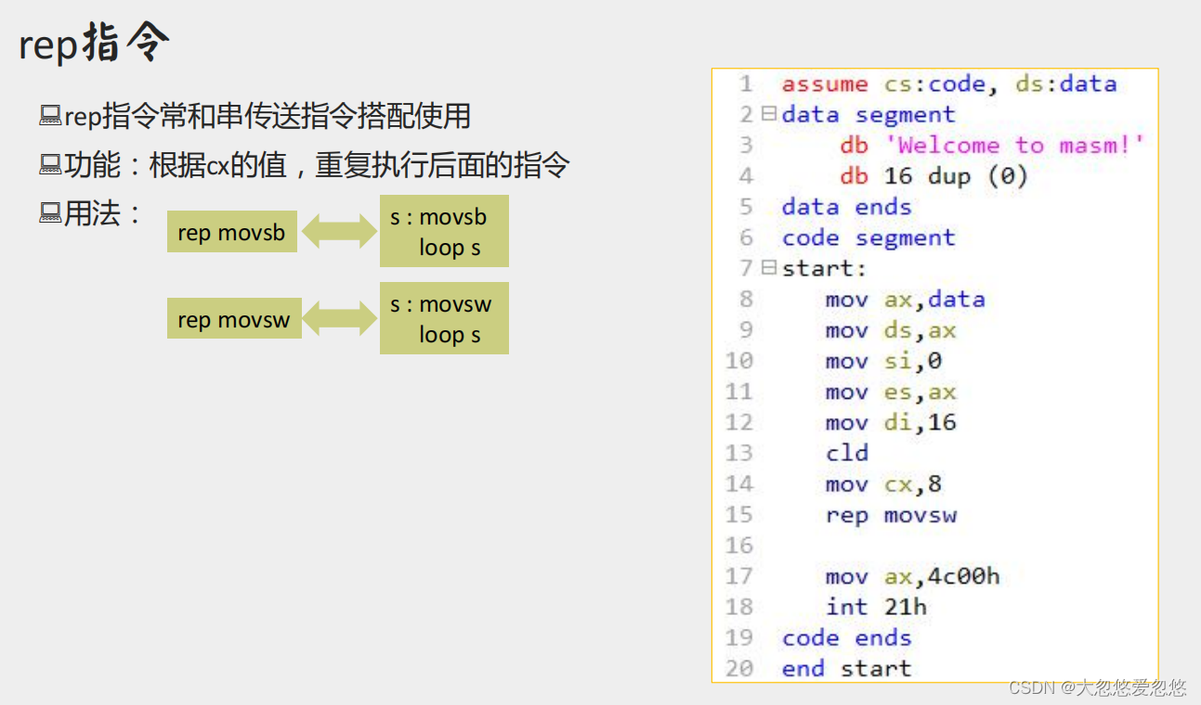Click line number 20 in the gutter

pyautogui.click(x=739, y=668)
